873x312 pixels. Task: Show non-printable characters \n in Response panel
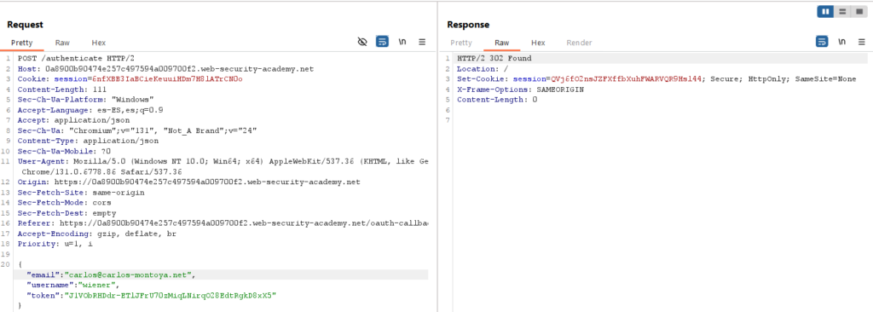[x=841, y=42]
